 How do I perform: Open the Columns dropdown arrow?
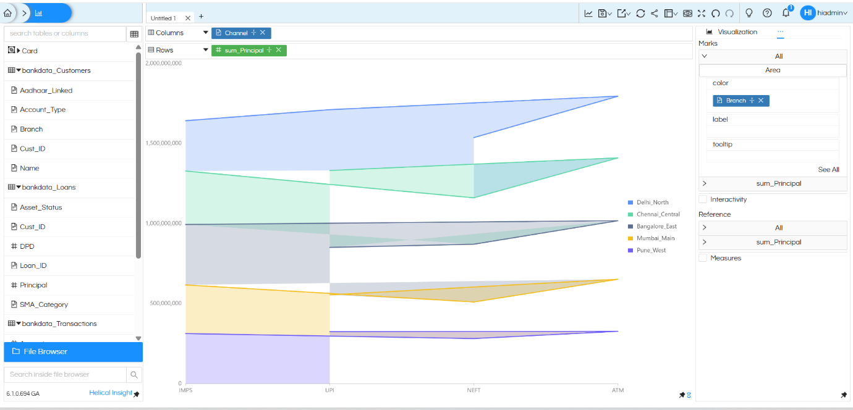pos(206,33)
